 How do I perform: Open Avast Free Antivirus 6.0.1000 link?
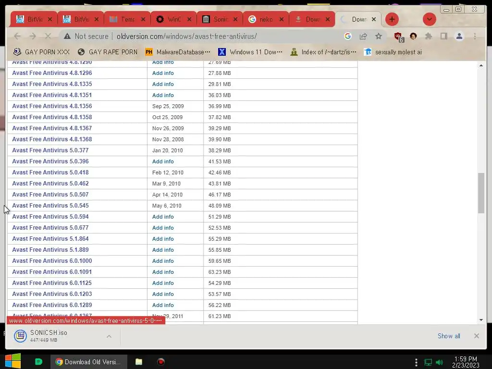[52, 261]
